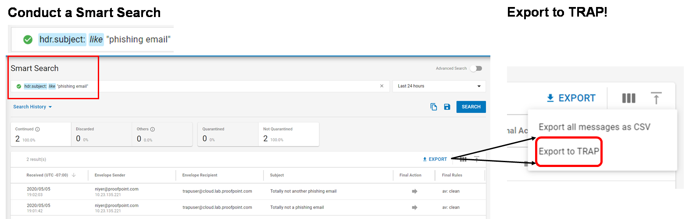Click the save search floppy disk icon

point(447,107)
